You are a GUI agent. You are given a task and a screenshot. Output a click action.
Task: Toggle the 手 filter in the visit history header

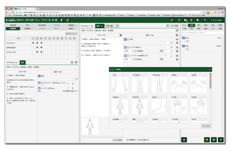tap(54, 38)
